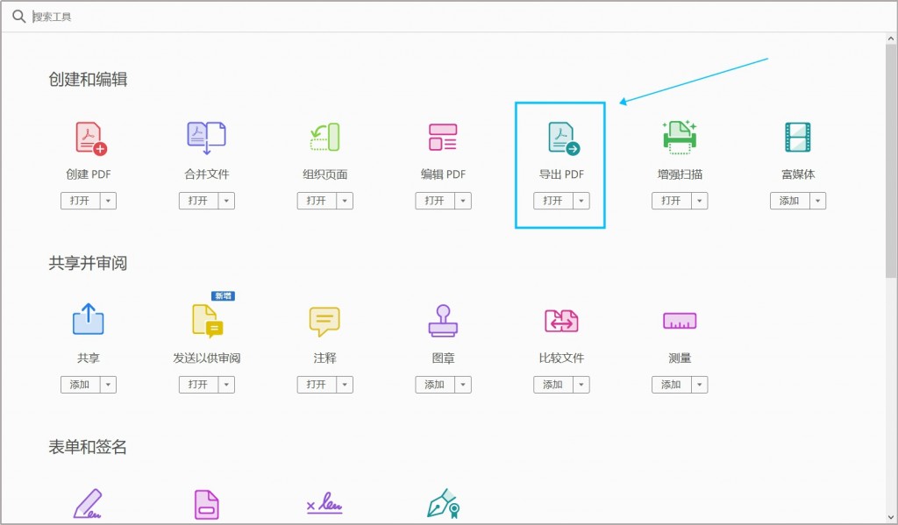This screenshot has width=898, height=525.
Task: Click 打开 under 合并文件
Action: 198,201
